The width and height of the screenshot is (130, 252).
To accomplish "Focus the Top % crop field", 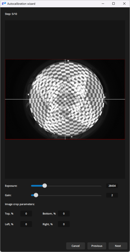I will pyautogui.click(x=26, y=214).
